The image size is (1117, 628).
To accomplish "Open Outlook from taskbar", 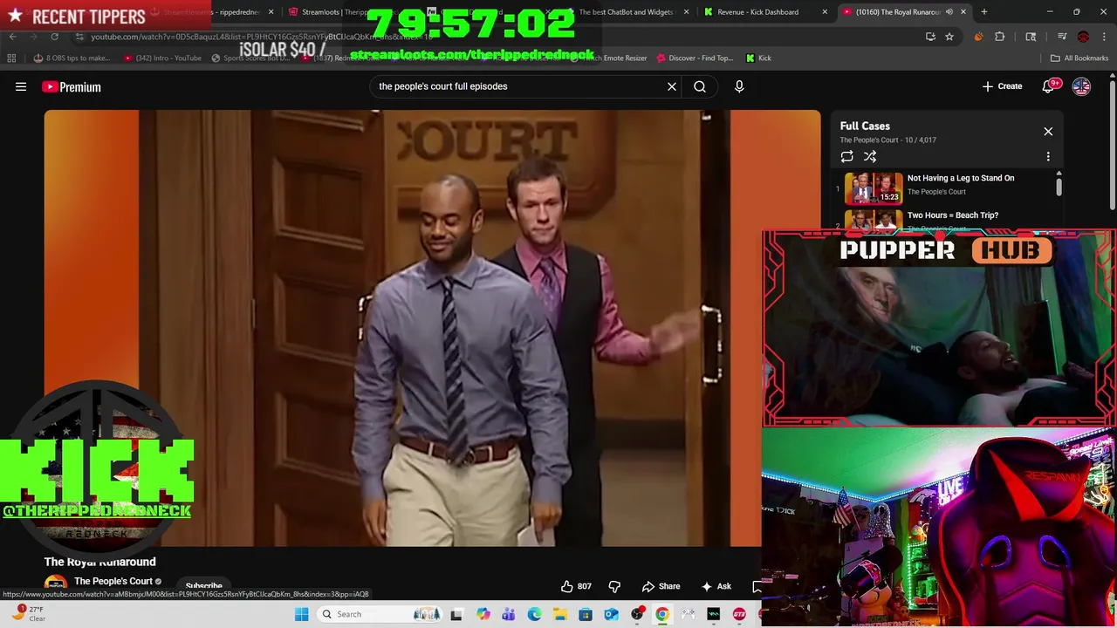I will 611,614.
